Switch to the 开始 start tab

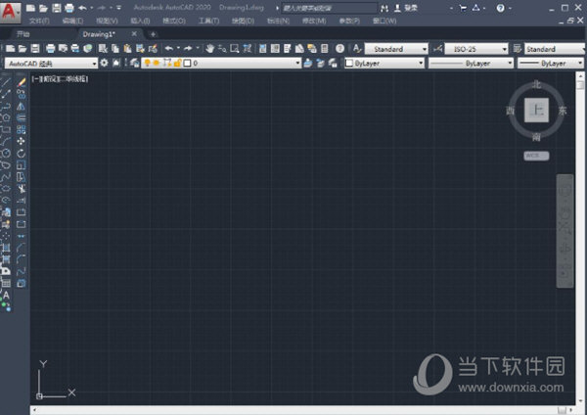23,34
